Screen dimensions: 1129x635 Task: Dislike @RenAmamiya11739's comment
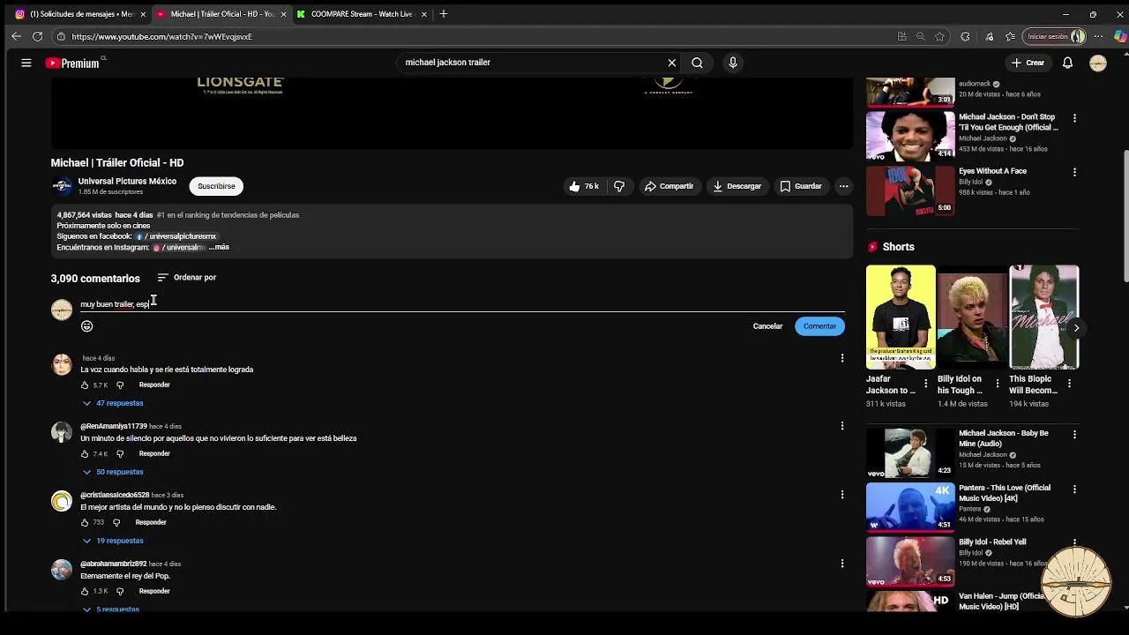[x=120, y=454]
